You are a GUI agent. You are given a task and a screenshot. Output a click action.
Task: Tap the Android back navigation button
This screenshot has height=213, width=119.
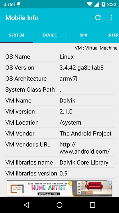click(x=26, y=205)
